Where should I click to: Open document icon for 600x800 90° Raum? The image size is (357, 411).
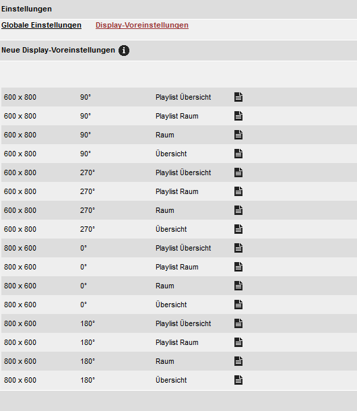click(x=238, y=135)
